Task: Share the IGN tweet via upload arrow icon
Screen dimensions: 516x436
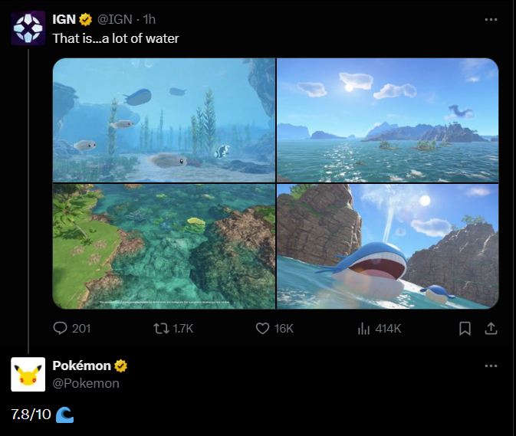Action: point(491,328)
